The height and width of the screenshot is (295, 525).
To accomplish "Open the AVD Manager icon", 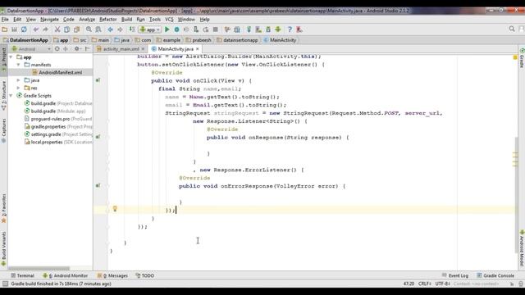I will (258, 29).
